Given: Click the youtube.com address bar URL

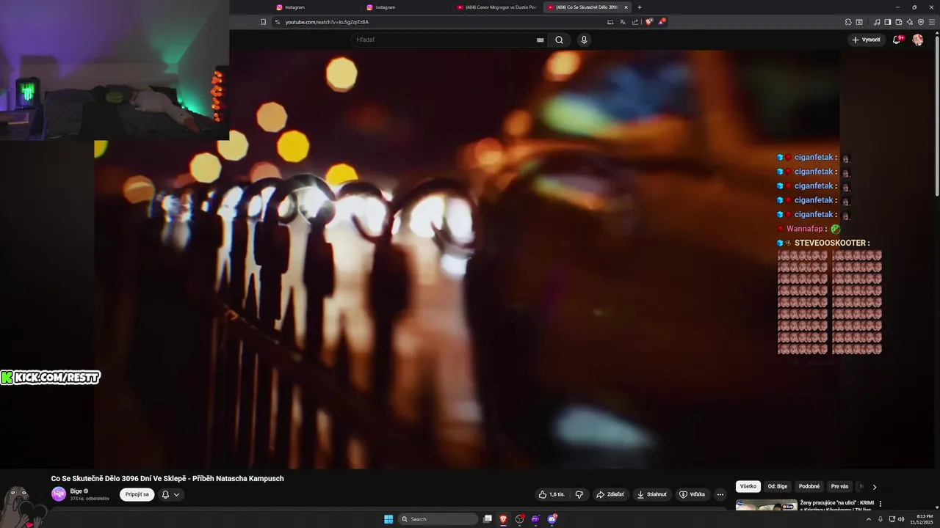Looking at the screenshot, I should [x=327, y=22].
